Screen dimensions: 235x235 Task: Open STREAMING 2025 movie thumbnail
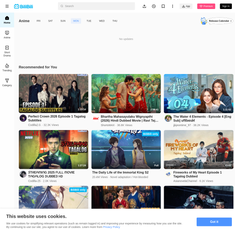(x=54, y=150)
